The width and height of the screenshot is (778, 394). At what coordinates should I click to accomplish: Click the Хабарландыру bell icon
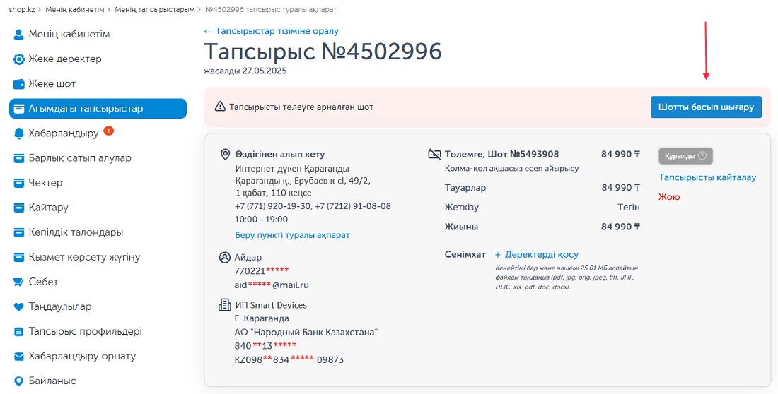click(x=19, y=133)
